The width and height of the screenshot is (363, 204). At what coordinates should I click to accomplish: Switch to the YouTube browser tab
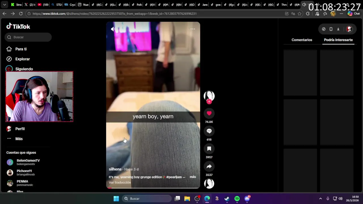click(43, 5)
